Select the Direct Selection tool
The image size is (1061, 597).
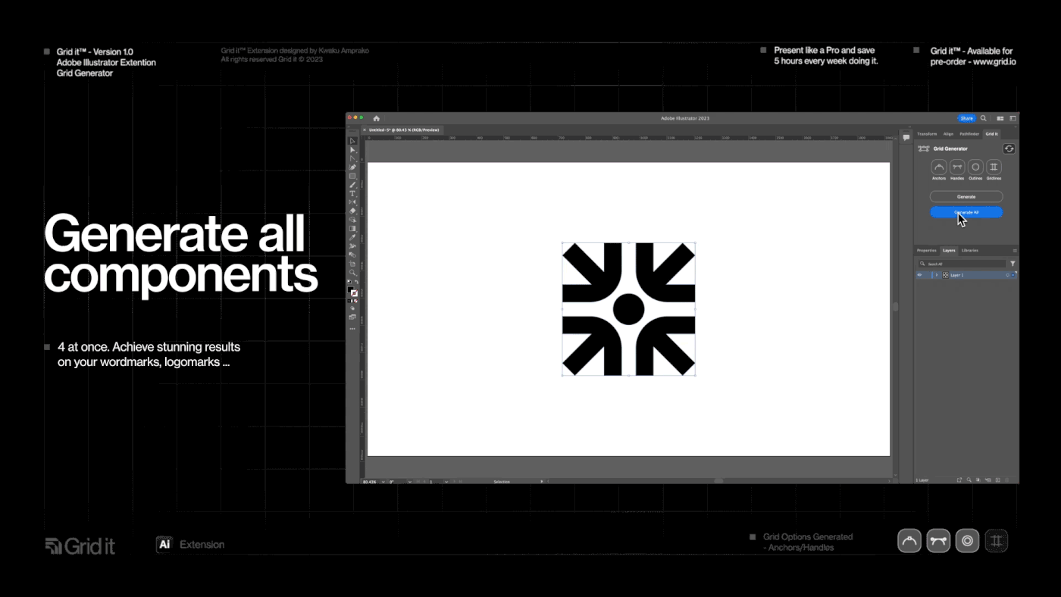tap(352, 150)
